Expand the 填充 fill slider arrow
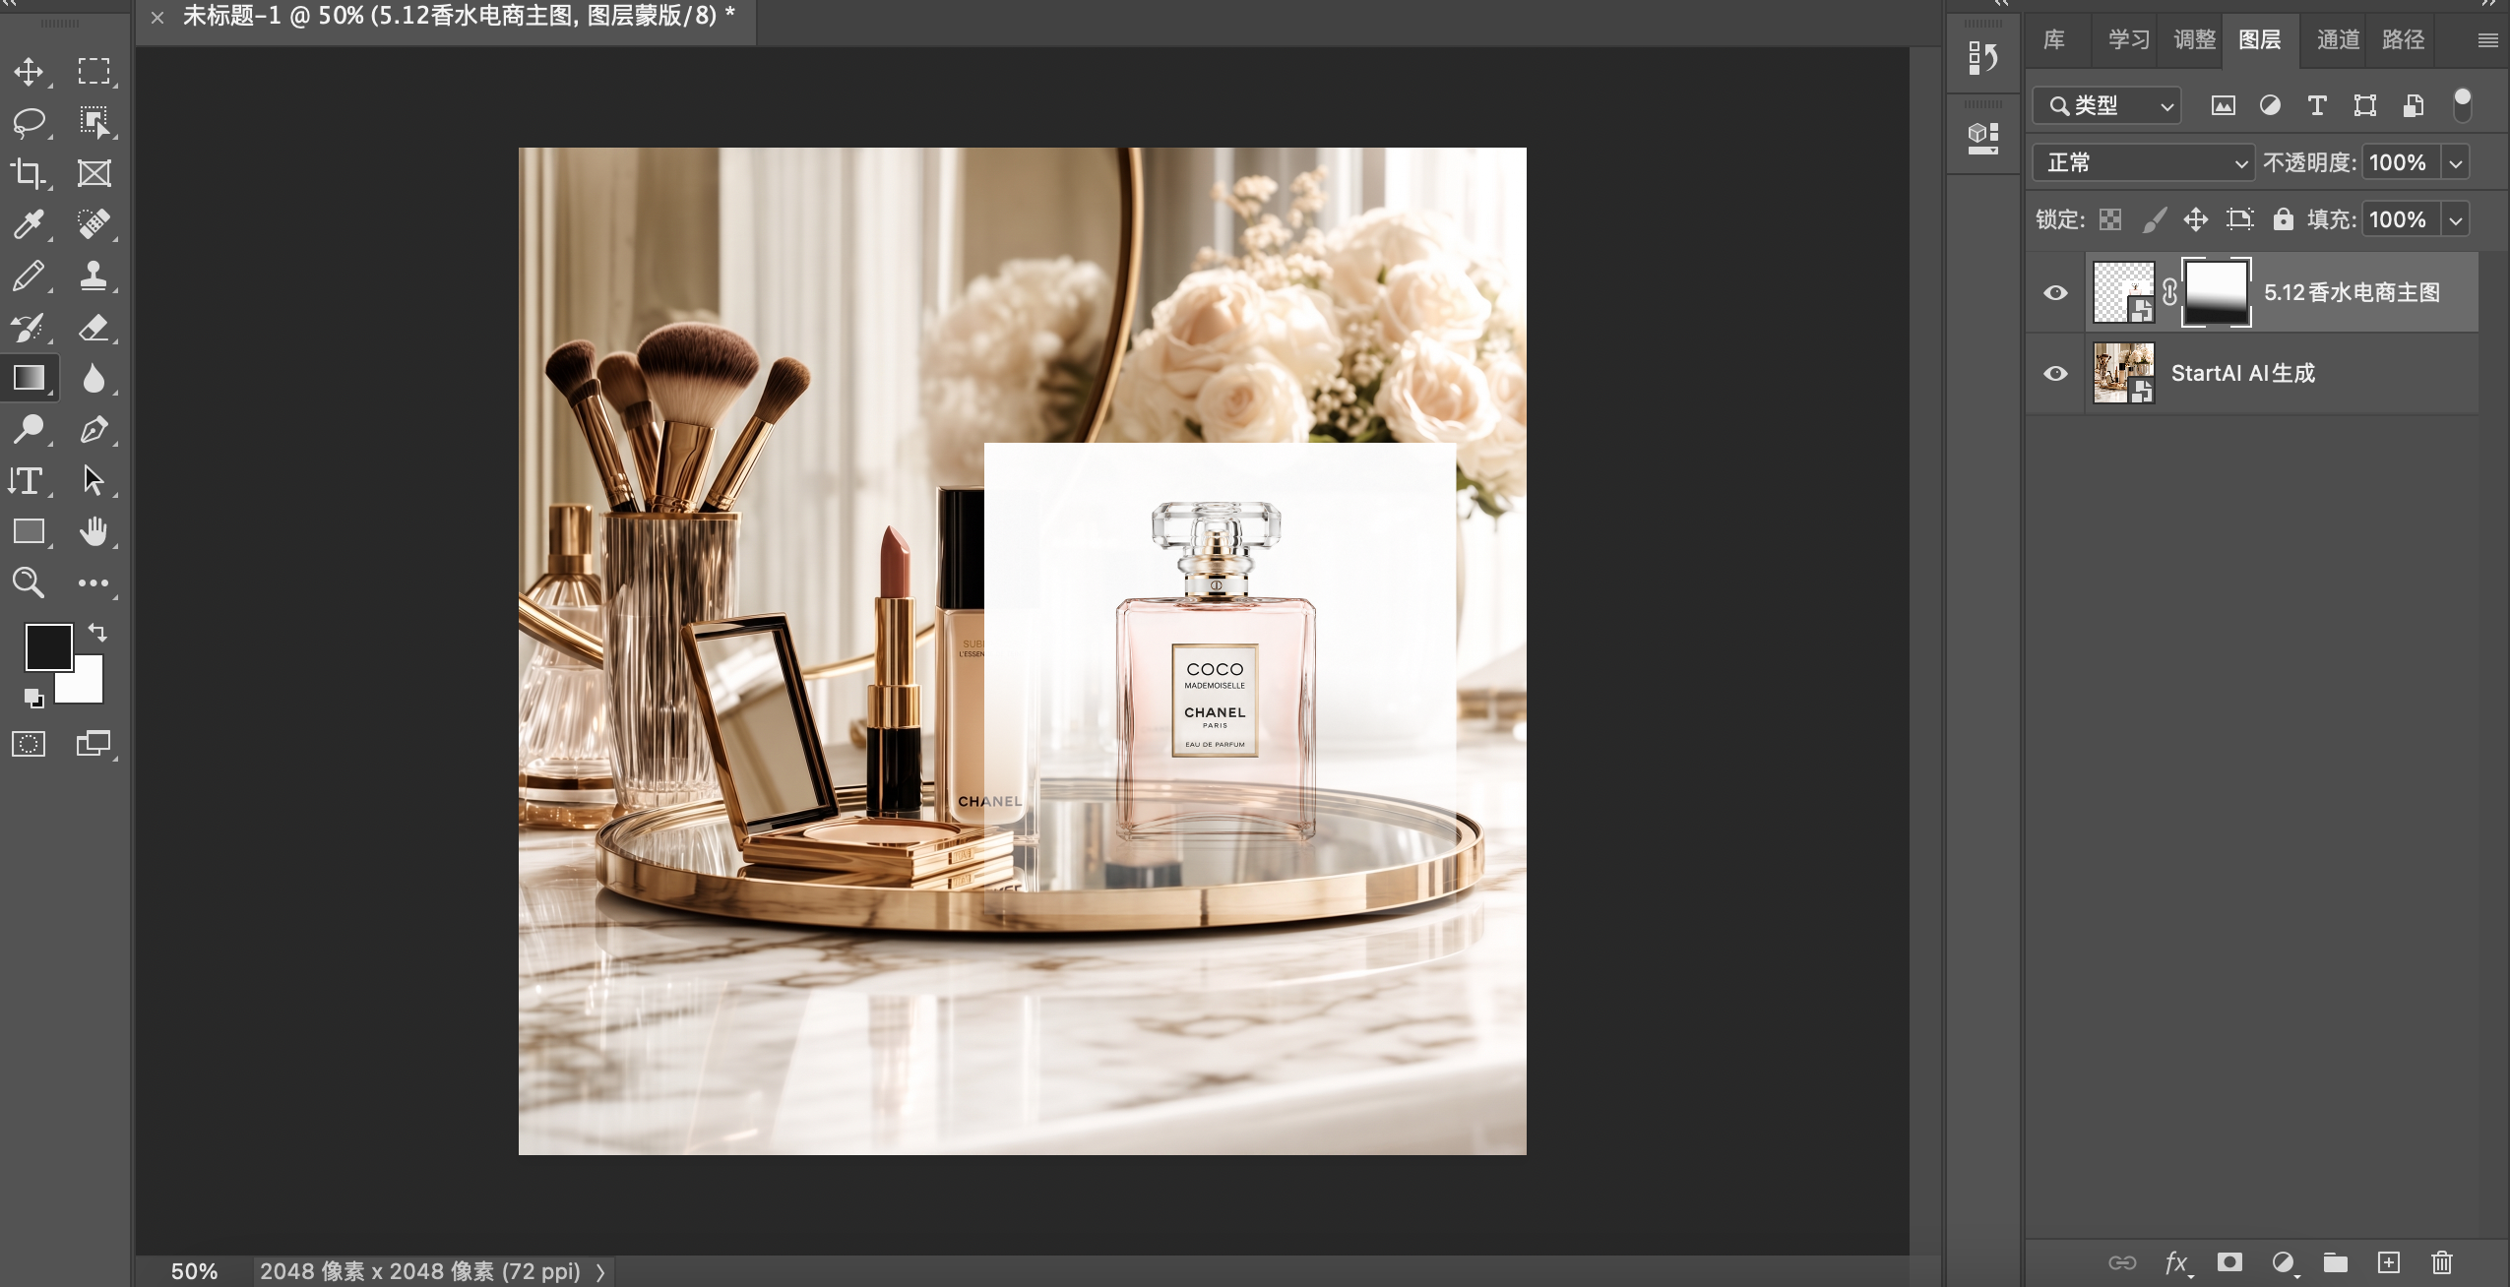The width and height of the screenshot is (2510, 1287). tap(2456, 219)
